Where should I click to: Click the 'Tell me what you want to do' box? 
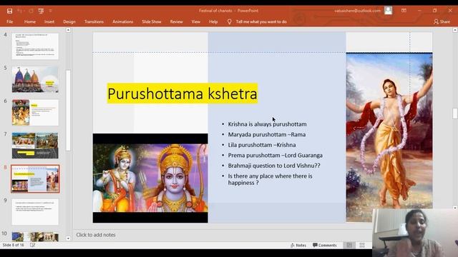(x=261, y=21)
